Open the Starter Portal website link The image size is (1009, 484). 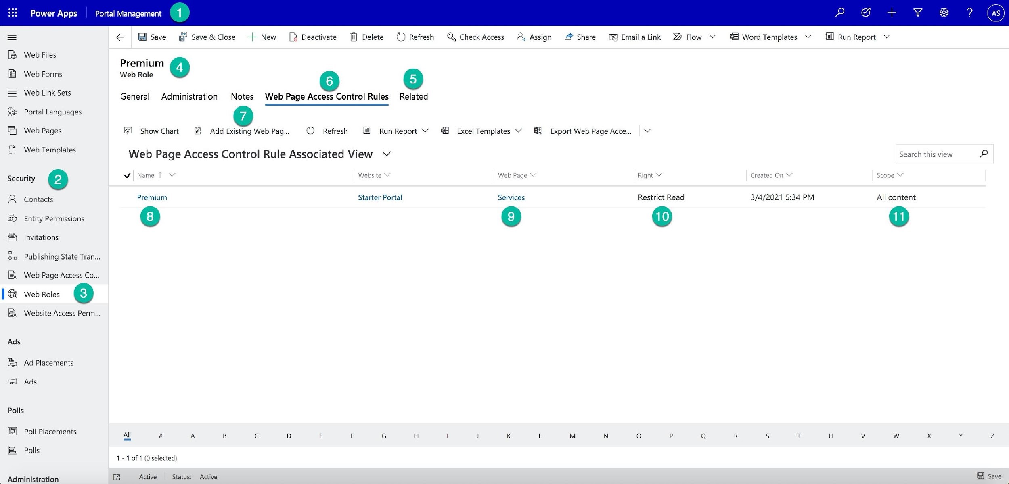click(x=380, y=197)
